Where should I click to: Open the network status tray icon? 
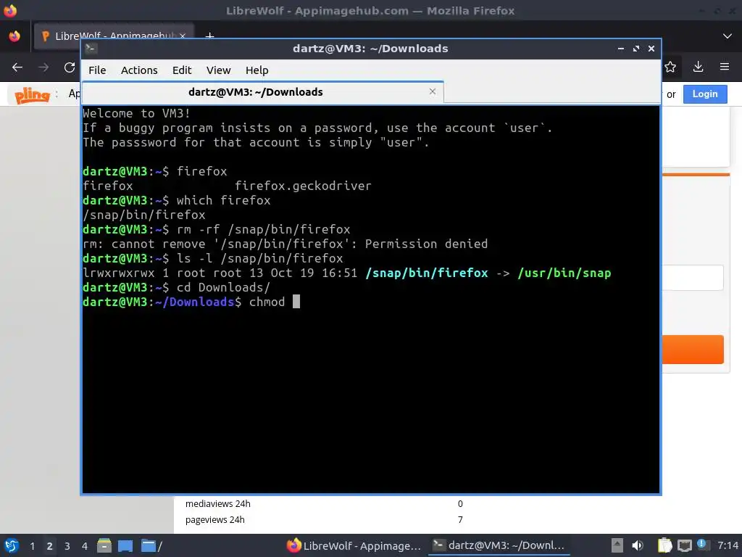coord(684,546)
